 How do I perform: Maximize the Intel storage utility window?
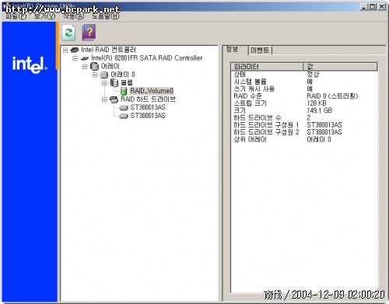click(373, 7)
